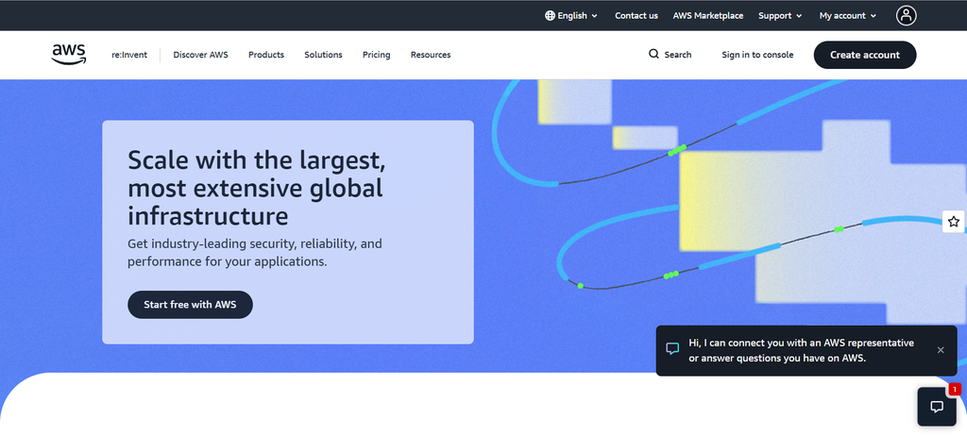Click the globe language icon
The image size is (967, 437).
pos(550,15)
